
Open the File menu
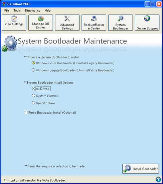(x=7, y=10)
